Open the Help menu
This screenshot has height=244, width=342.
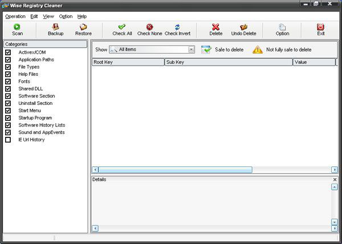click(x=82, y=17)
